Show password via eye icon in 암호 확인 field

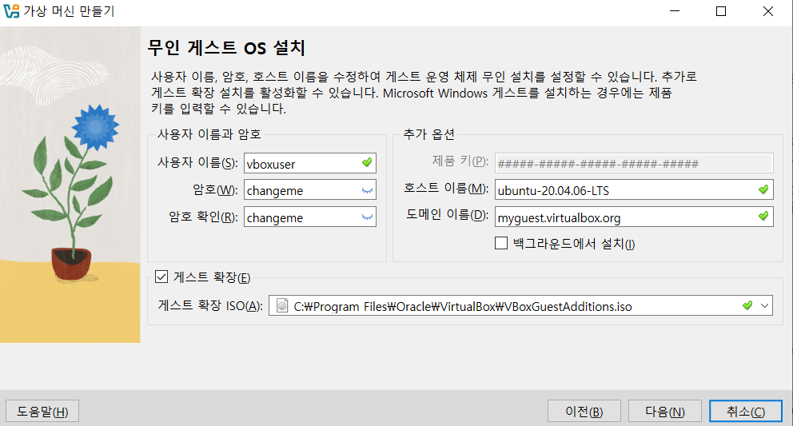367,217
